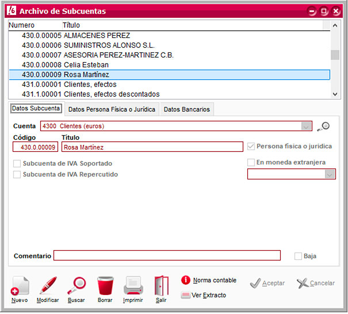
Task: Select row 431.0.00001 Clientes, efectos
Action: click(169, 85)
